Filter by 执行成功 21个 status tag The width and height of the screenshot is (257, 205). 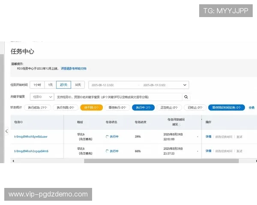[38, 108]
